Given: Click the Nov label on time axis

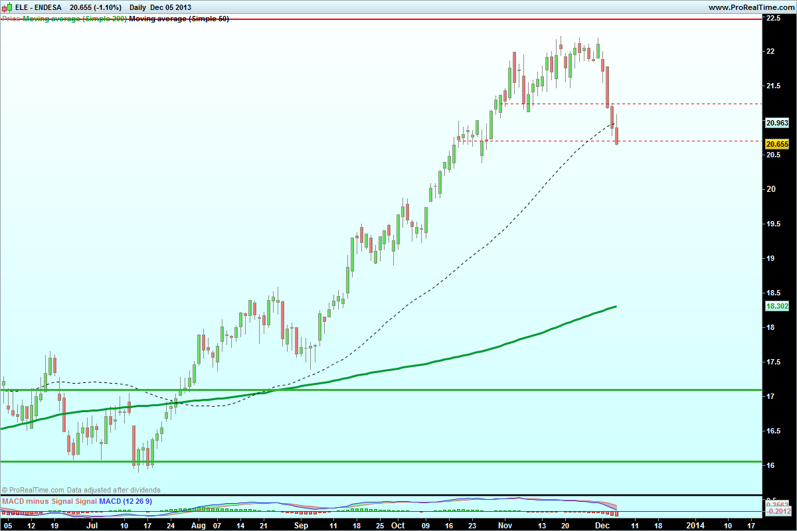Looking at the screenshot, I should [x=505, y=524].
